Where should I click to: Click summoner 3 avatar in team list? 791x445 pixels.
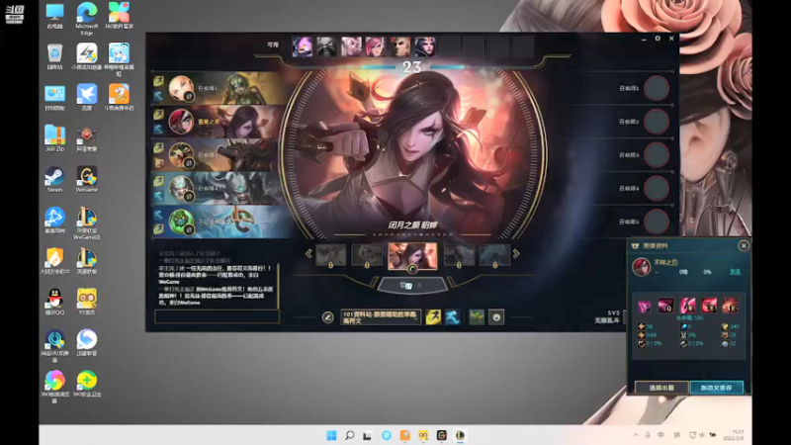click(181, 155)
